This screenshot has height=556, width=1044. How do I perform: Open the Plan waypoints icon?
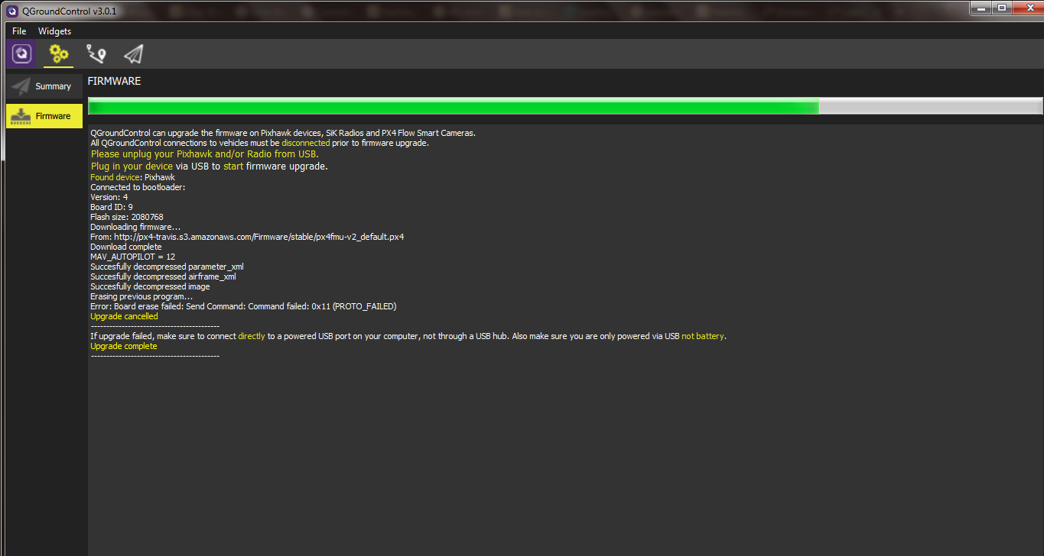(96, 54)
